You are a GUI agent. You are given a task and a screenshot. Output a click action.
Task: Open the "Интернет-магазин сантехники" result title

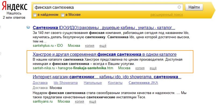click(107, 77)
